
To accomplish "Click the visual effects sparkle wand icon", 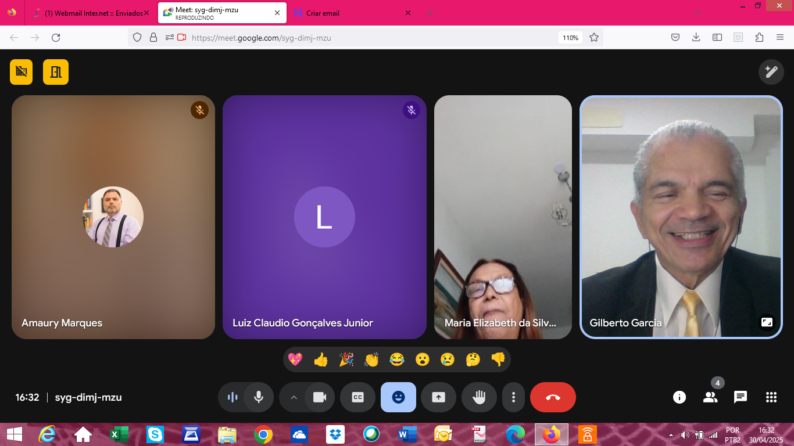I will 771,71.
